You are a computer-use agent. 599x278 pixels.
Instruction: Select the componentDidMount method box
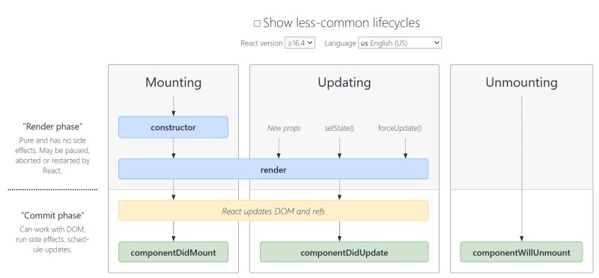173,252
